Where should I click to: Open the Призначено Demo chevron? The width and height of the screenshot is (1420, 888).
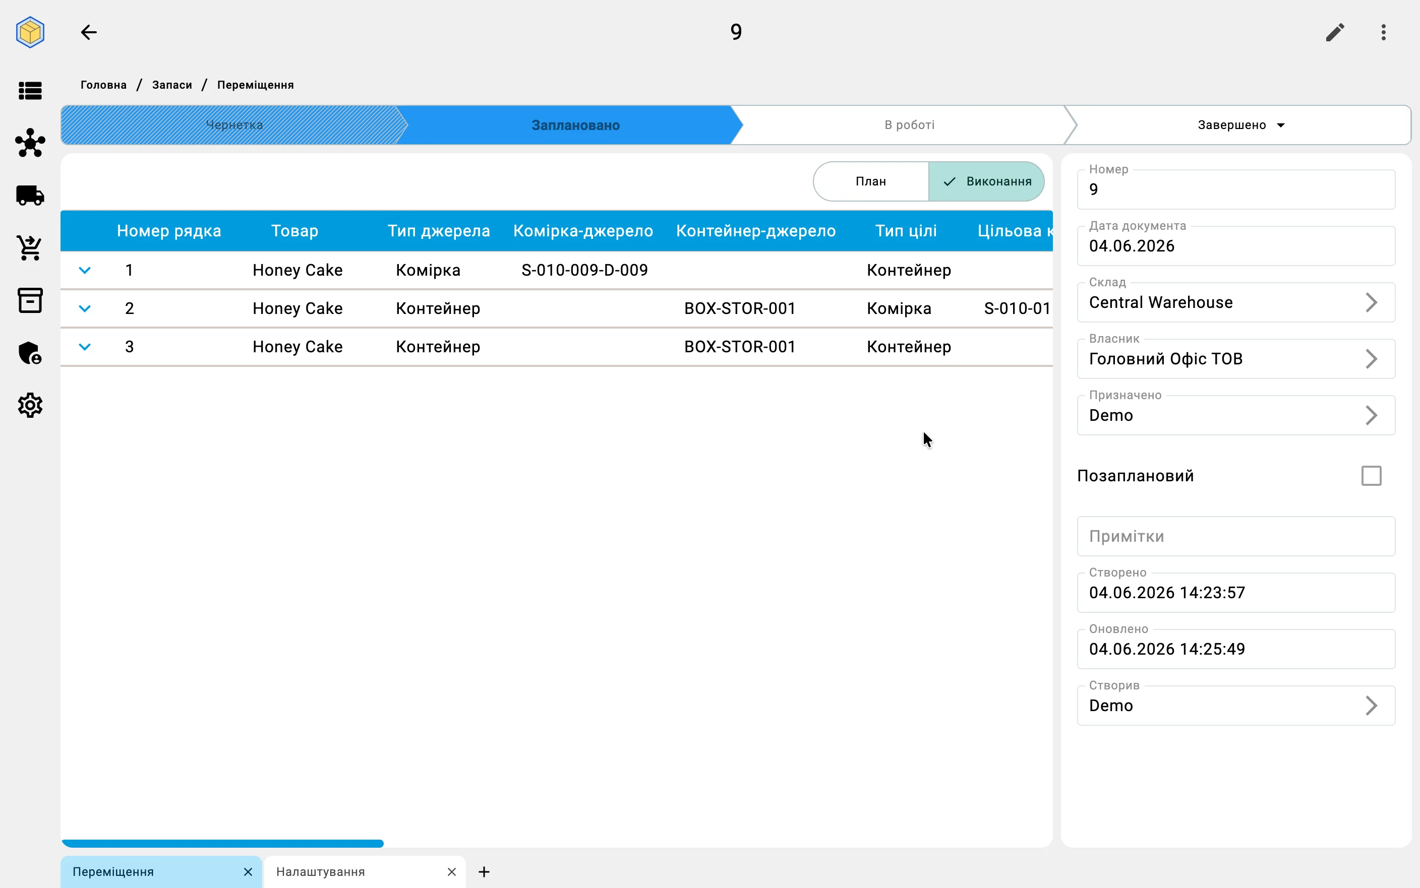pos(1371,415)
